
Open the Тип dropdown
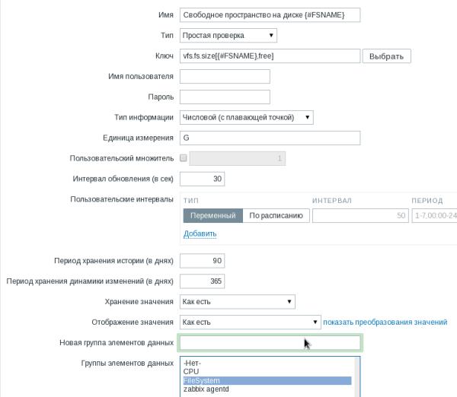(x=228, y=35)
